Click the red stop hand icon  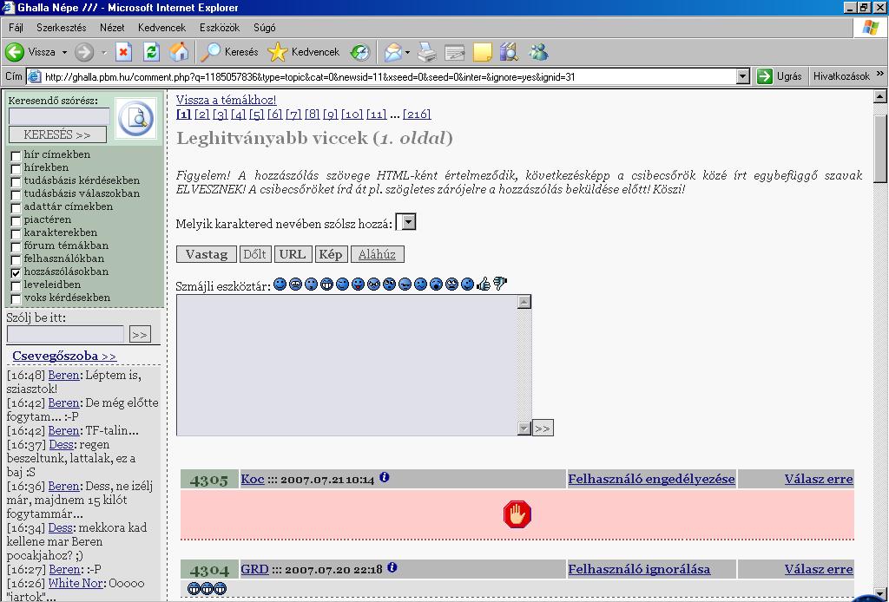517,514
